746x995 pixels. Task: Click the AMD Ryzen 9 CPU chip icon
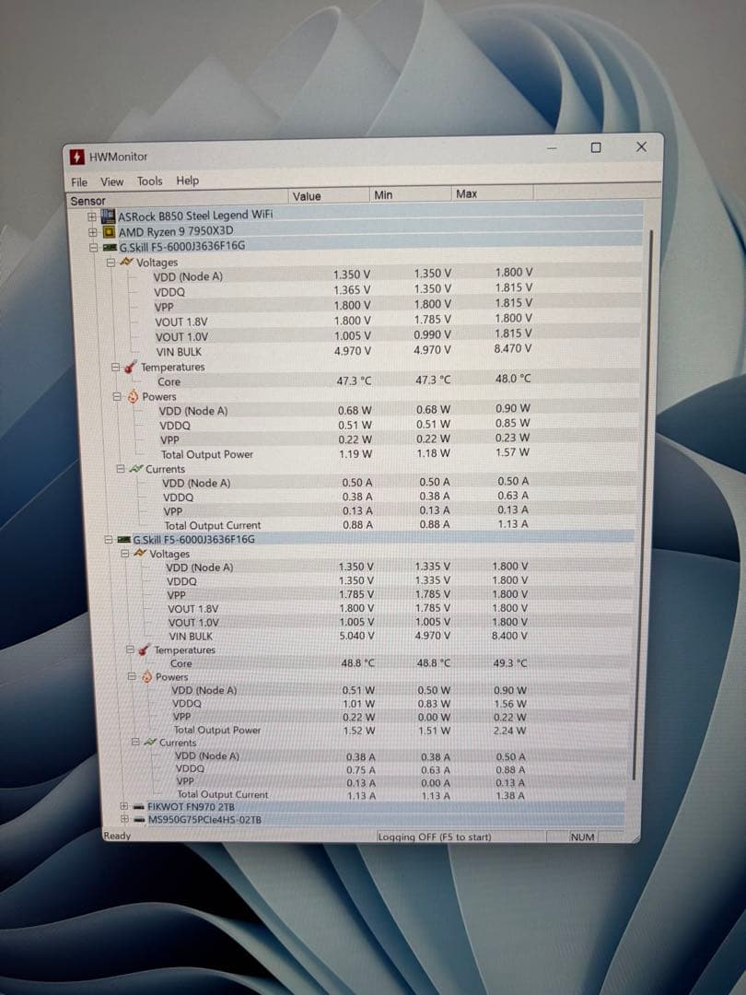[109, 231]
